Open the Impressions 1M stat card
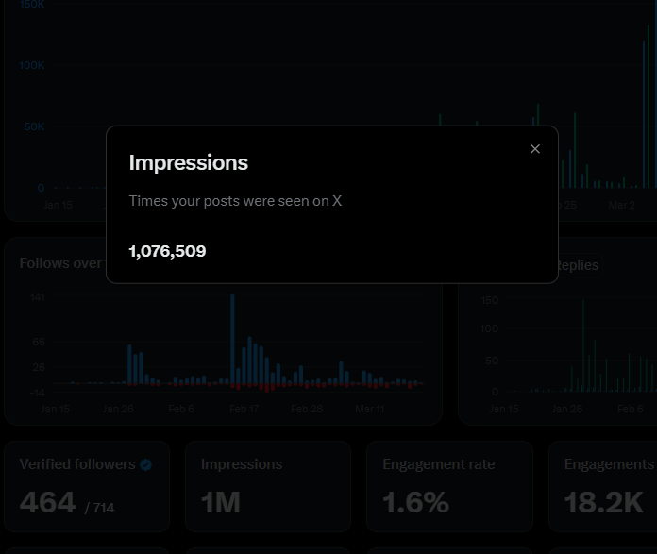Viewport: 657px width, 554px height. [x=268, y=486]
